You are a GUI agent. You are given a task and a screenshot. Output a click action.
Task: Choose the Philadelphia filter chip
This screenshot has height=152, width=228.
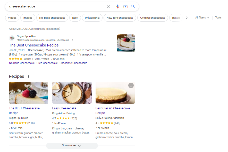pyautogui.click(x=92, y=18)
